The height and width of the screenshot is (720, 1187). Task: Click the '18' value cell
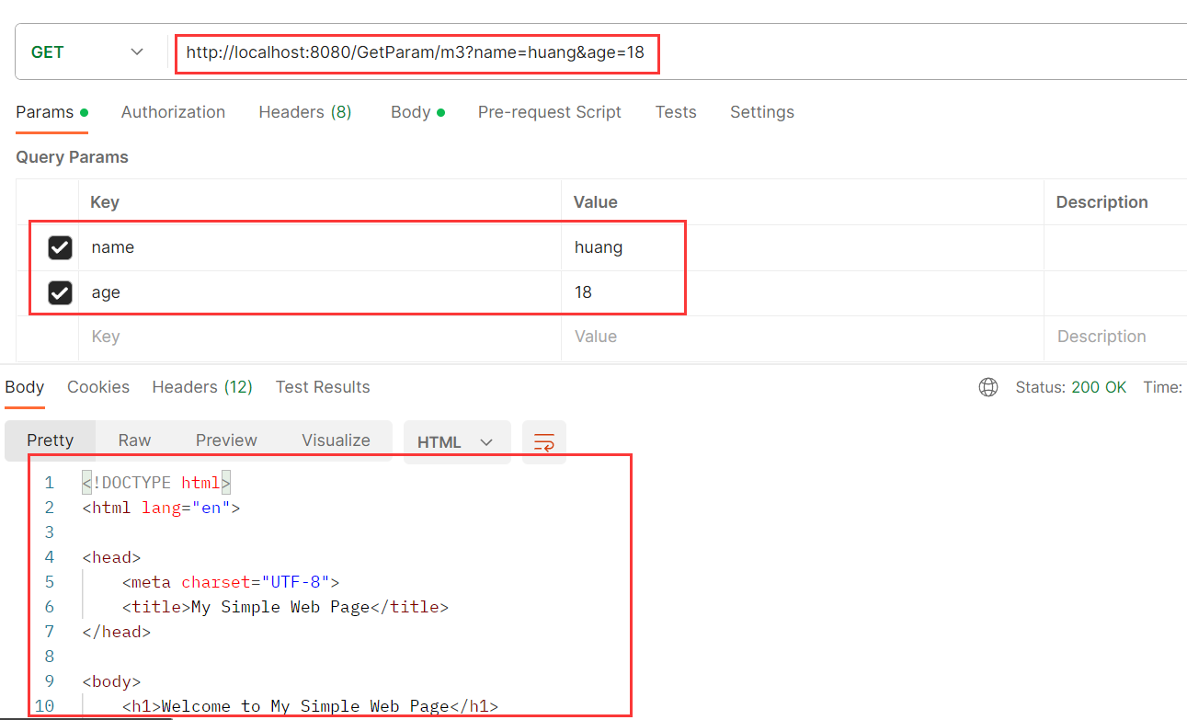803,292
